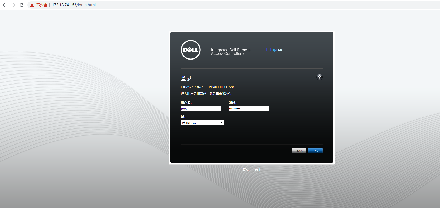
Task: Click the address bar URL 172.18.74.163/login.html
Action: [x=74, y=5]
